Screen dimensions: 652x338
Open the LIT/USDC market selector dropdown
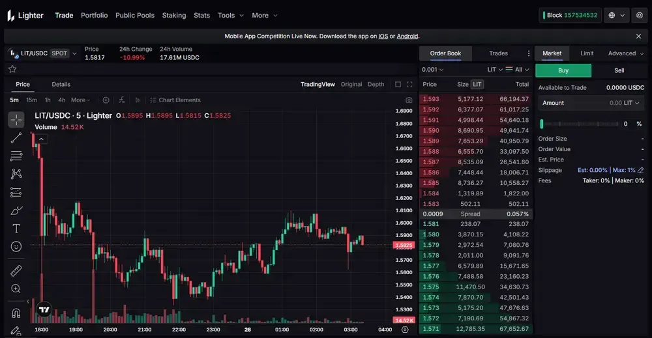[43, 53]
